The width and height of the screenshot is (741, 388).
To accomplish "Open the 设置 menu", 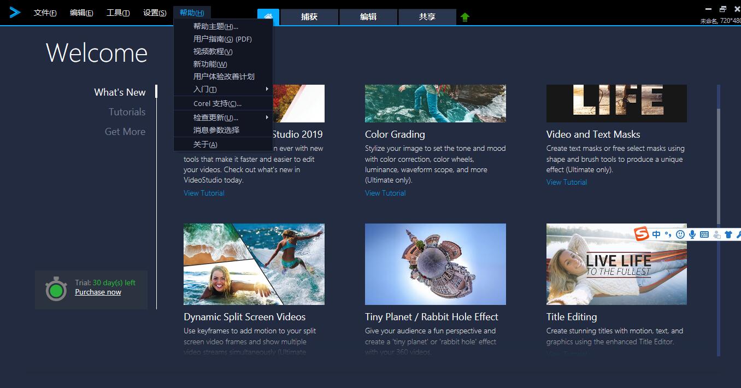I will tap(155, 13).
